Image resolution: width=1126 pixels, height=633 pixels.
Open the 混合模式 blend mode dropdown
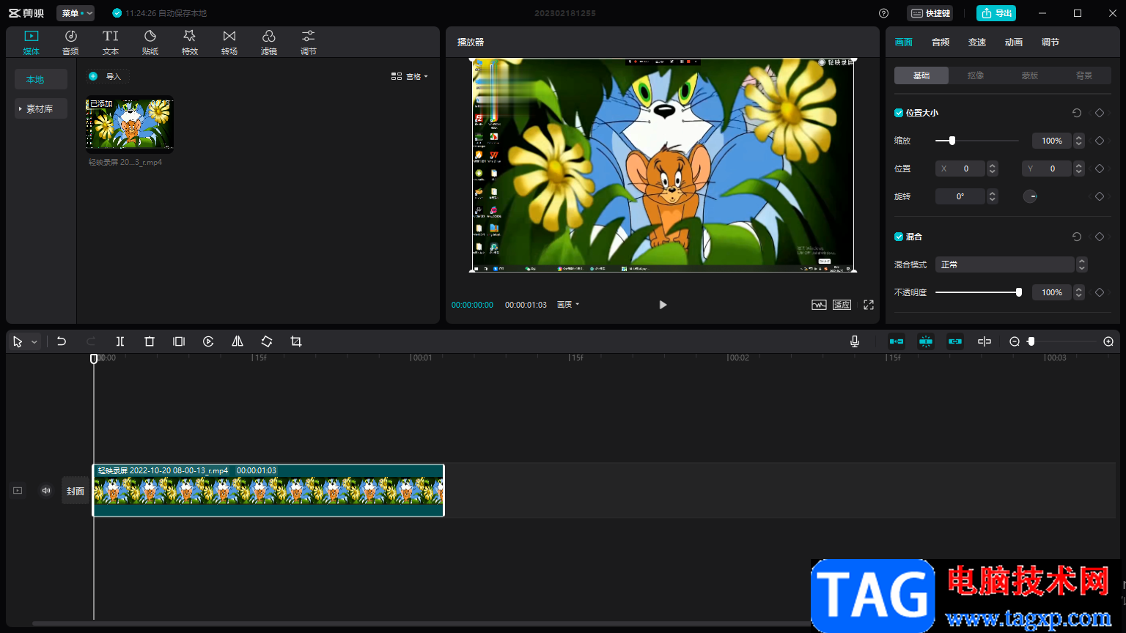(1011, 264)
